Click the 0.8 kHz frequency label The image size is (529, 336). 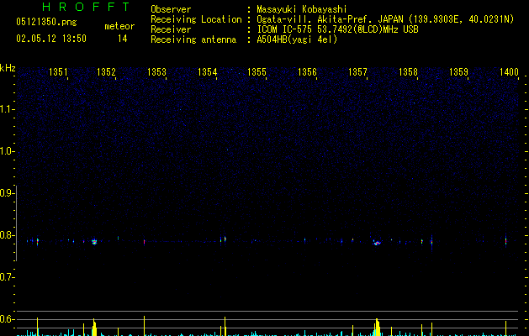(7, 235)
